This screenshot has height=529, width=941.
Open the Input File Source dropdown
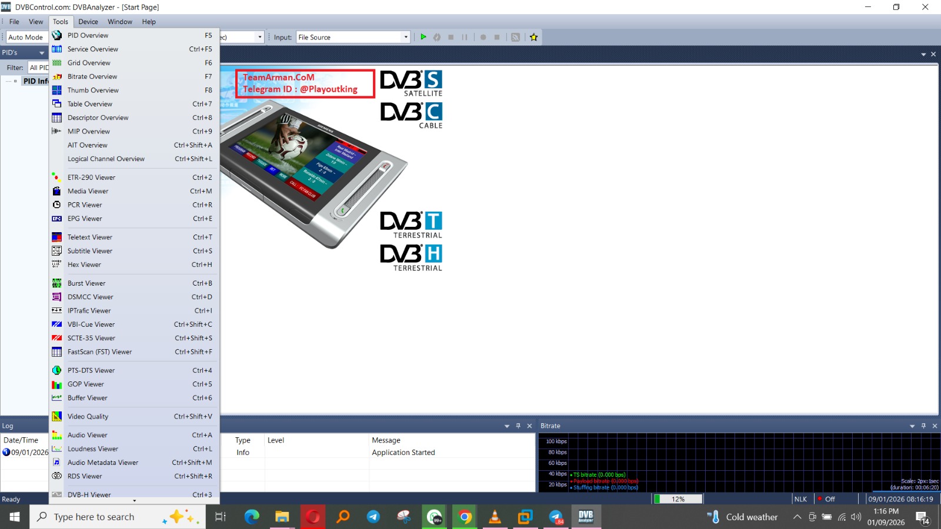point(406,37)
